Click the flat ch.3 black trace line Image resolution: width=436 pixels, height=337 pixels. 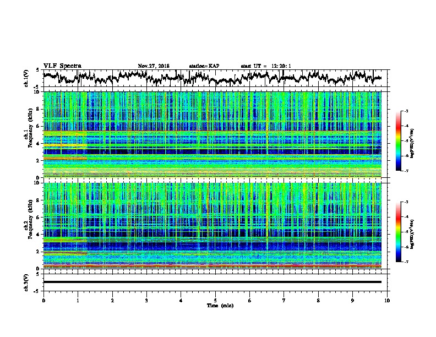point(212,282)
